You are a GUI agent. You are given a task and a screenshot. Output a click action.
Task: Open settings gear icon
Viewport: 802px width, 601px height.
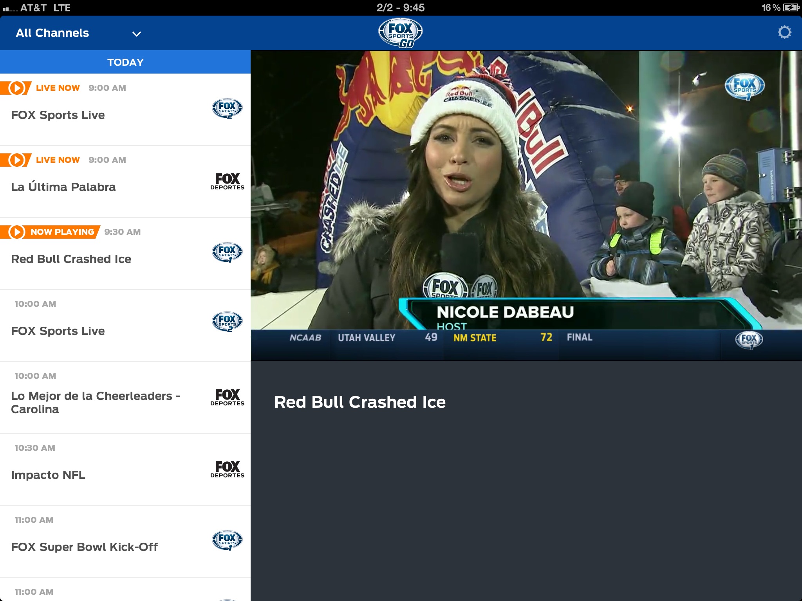[x=784, y=32]
